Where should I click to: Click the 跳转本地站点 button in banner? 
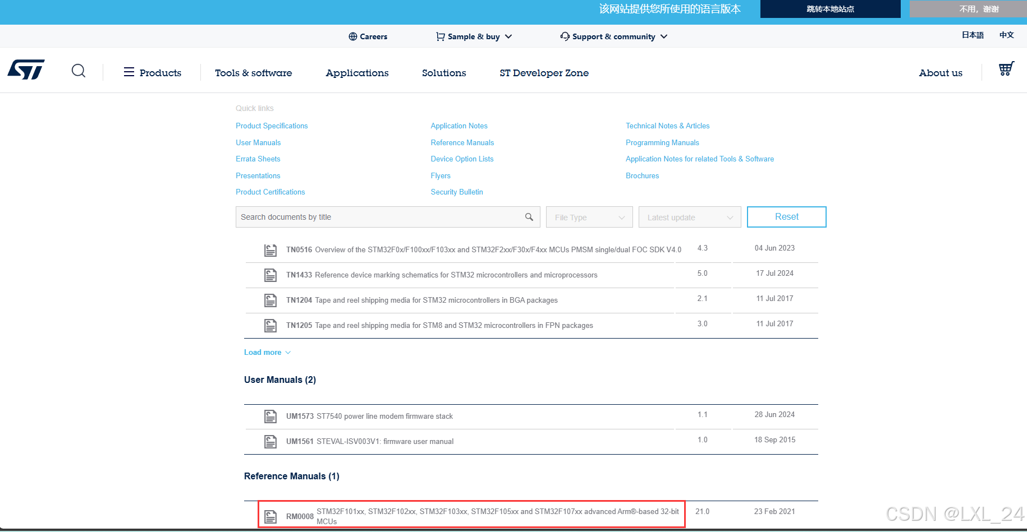[x=831, y=9]
